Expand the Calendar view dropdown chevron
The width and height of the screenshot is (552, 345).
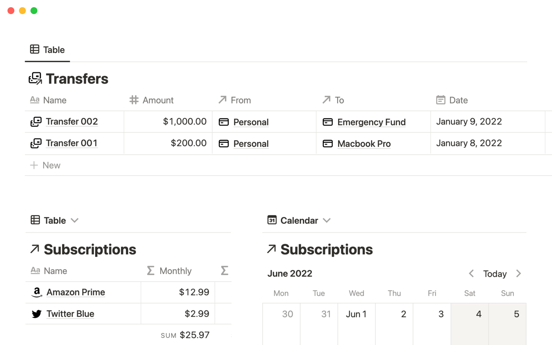pos(327,221)
